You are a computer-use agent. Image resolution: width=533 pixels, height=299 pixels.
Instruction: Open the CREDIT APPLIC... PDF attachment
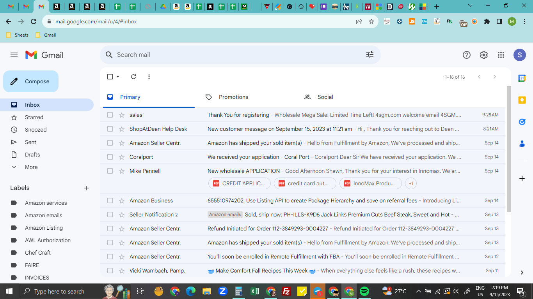point(239,183)
